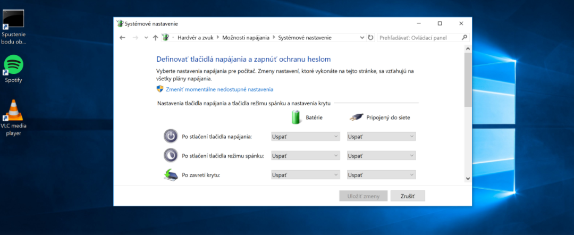Click the Zrušiť button
This screenshot has height=235, width=574.
[408, 196]
